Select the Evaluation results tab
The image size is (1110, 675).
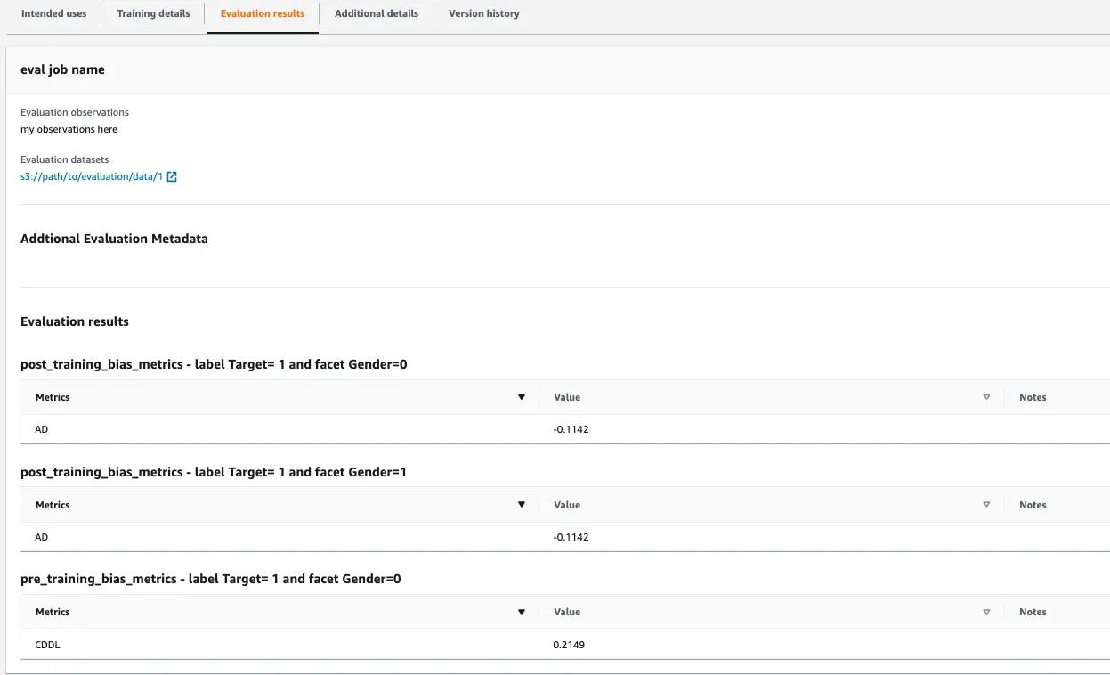point(262,13)
